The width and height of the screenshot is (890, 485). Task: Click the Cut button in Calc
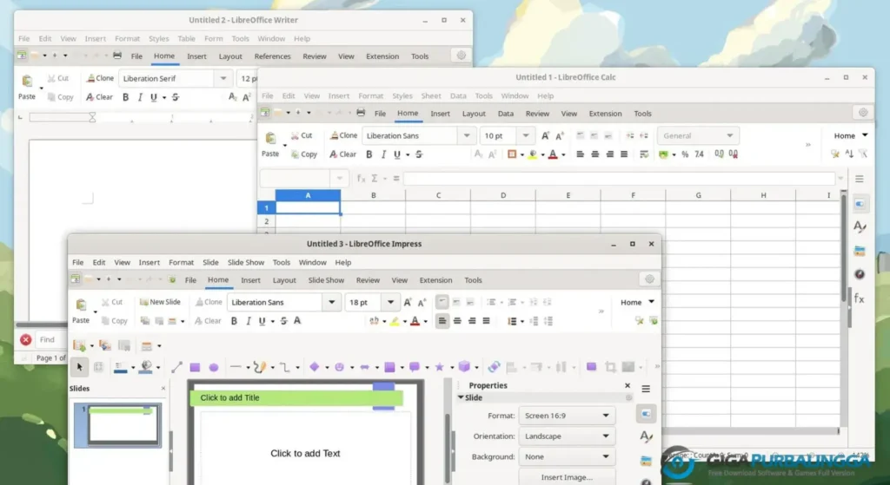point(302,135)
